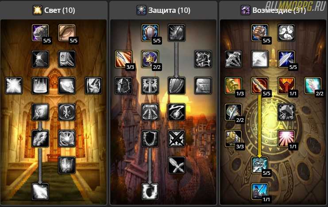Screen dimensions: 328x207
Task: Select the armored knight talent showing 3/3
Action: [x=233, y=139]
